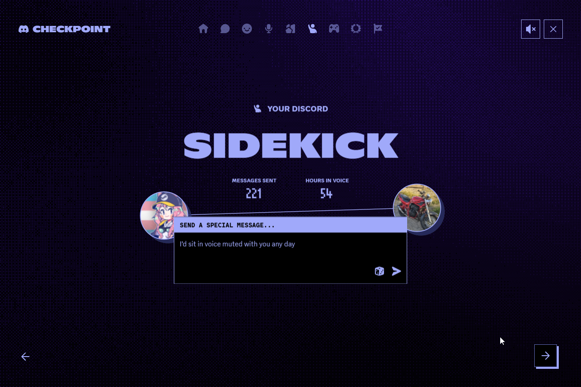Jump to the smiley emoji section
581x387 pixels.
click(247, 29)
